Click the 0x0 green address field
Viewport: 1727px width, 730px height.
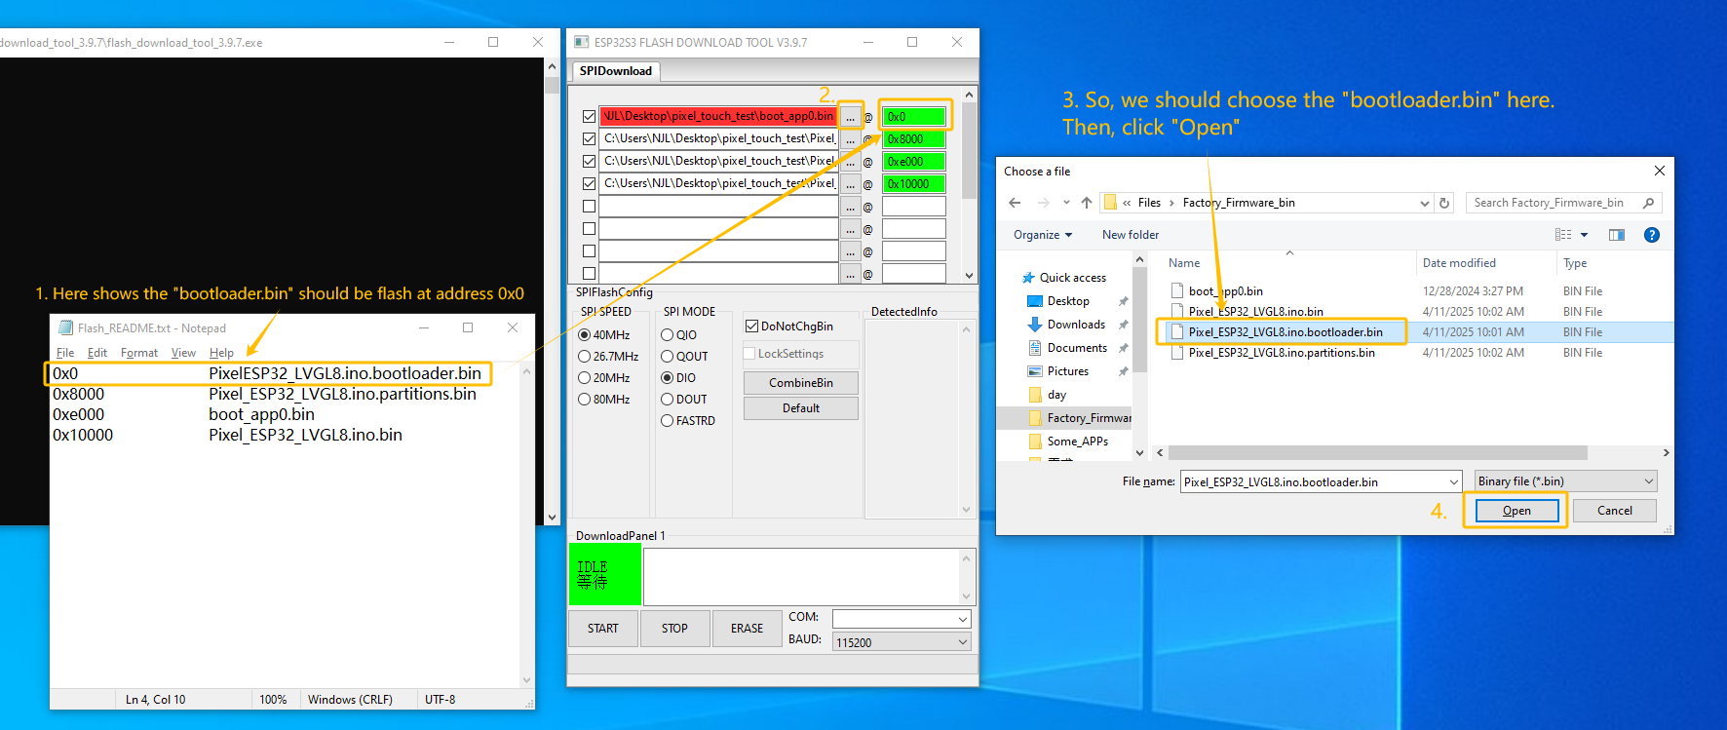(x=914, y=117)
